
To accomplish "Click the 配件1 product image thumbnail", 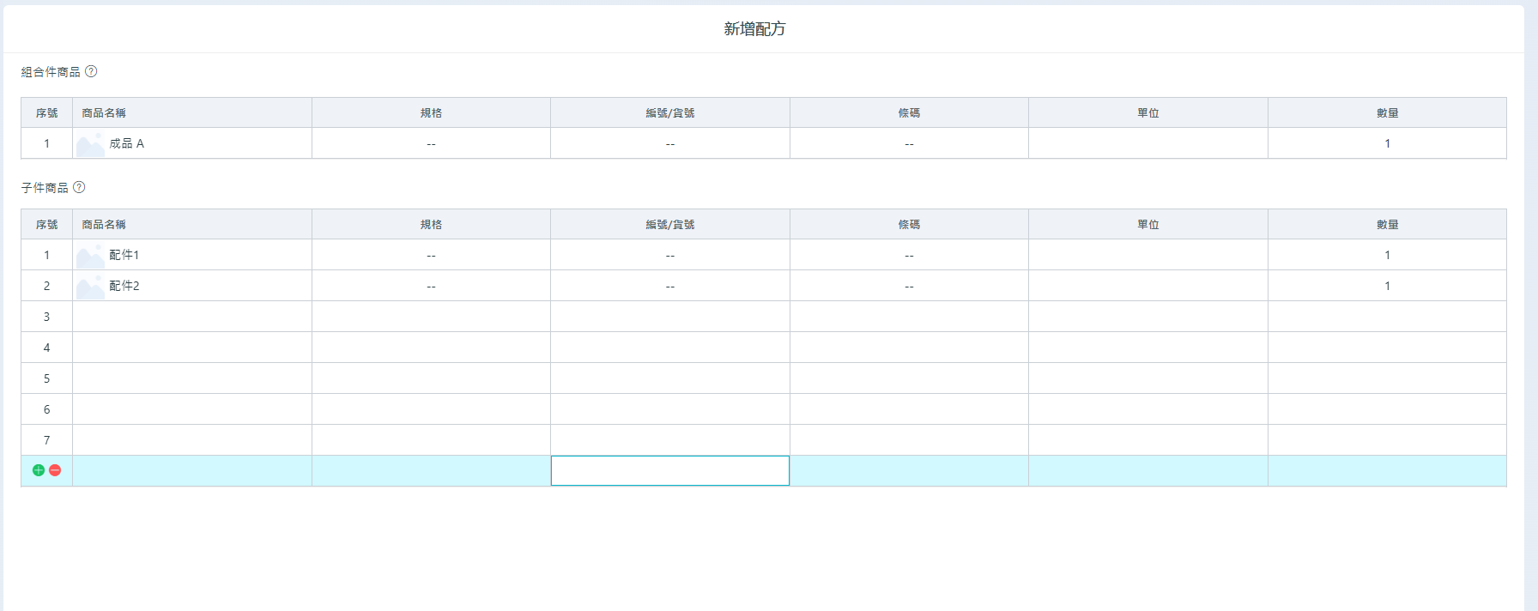I will coord(90,256).
